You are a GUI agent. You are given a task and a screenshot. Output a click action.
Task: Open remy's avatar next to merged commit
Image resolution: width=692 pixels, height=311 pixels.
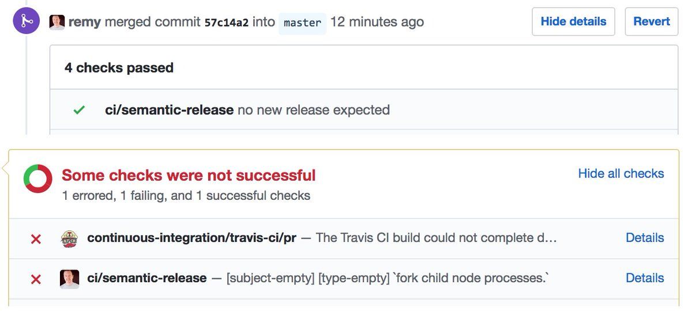(x=57, y=22)
